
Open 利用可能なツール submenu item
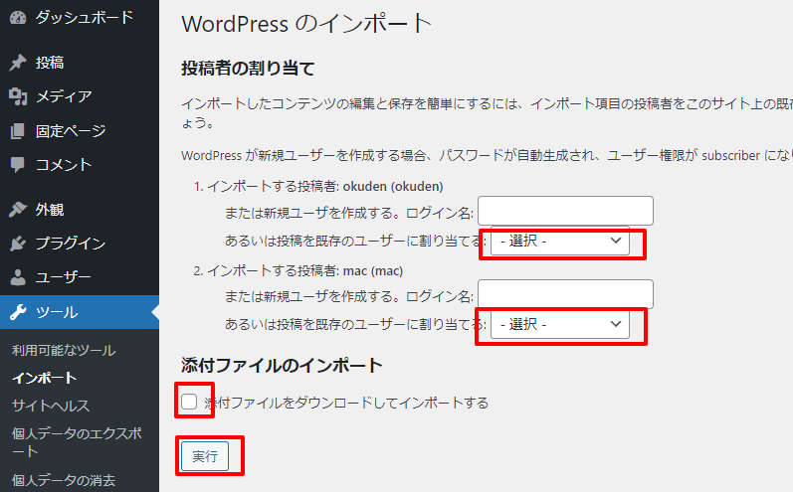coord(64,350)
